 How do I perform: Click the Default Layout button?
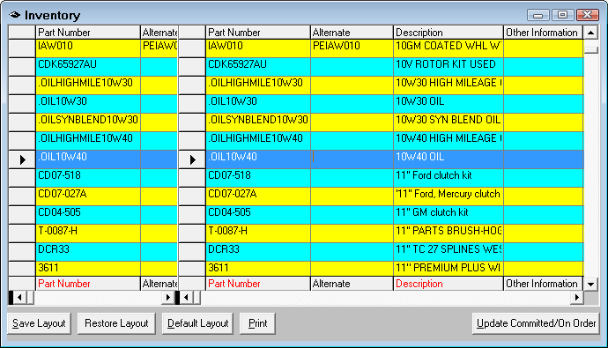(x=197, y=323)
